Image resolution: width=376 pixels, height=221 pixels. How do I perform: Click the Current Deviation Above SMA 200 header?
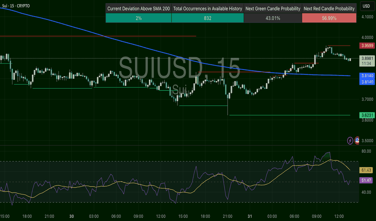pos(139,8)
